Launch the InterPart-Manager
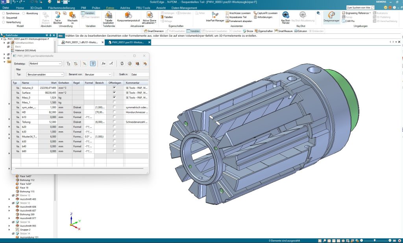Screen dimensions: 403x243 tap(215, 17)
